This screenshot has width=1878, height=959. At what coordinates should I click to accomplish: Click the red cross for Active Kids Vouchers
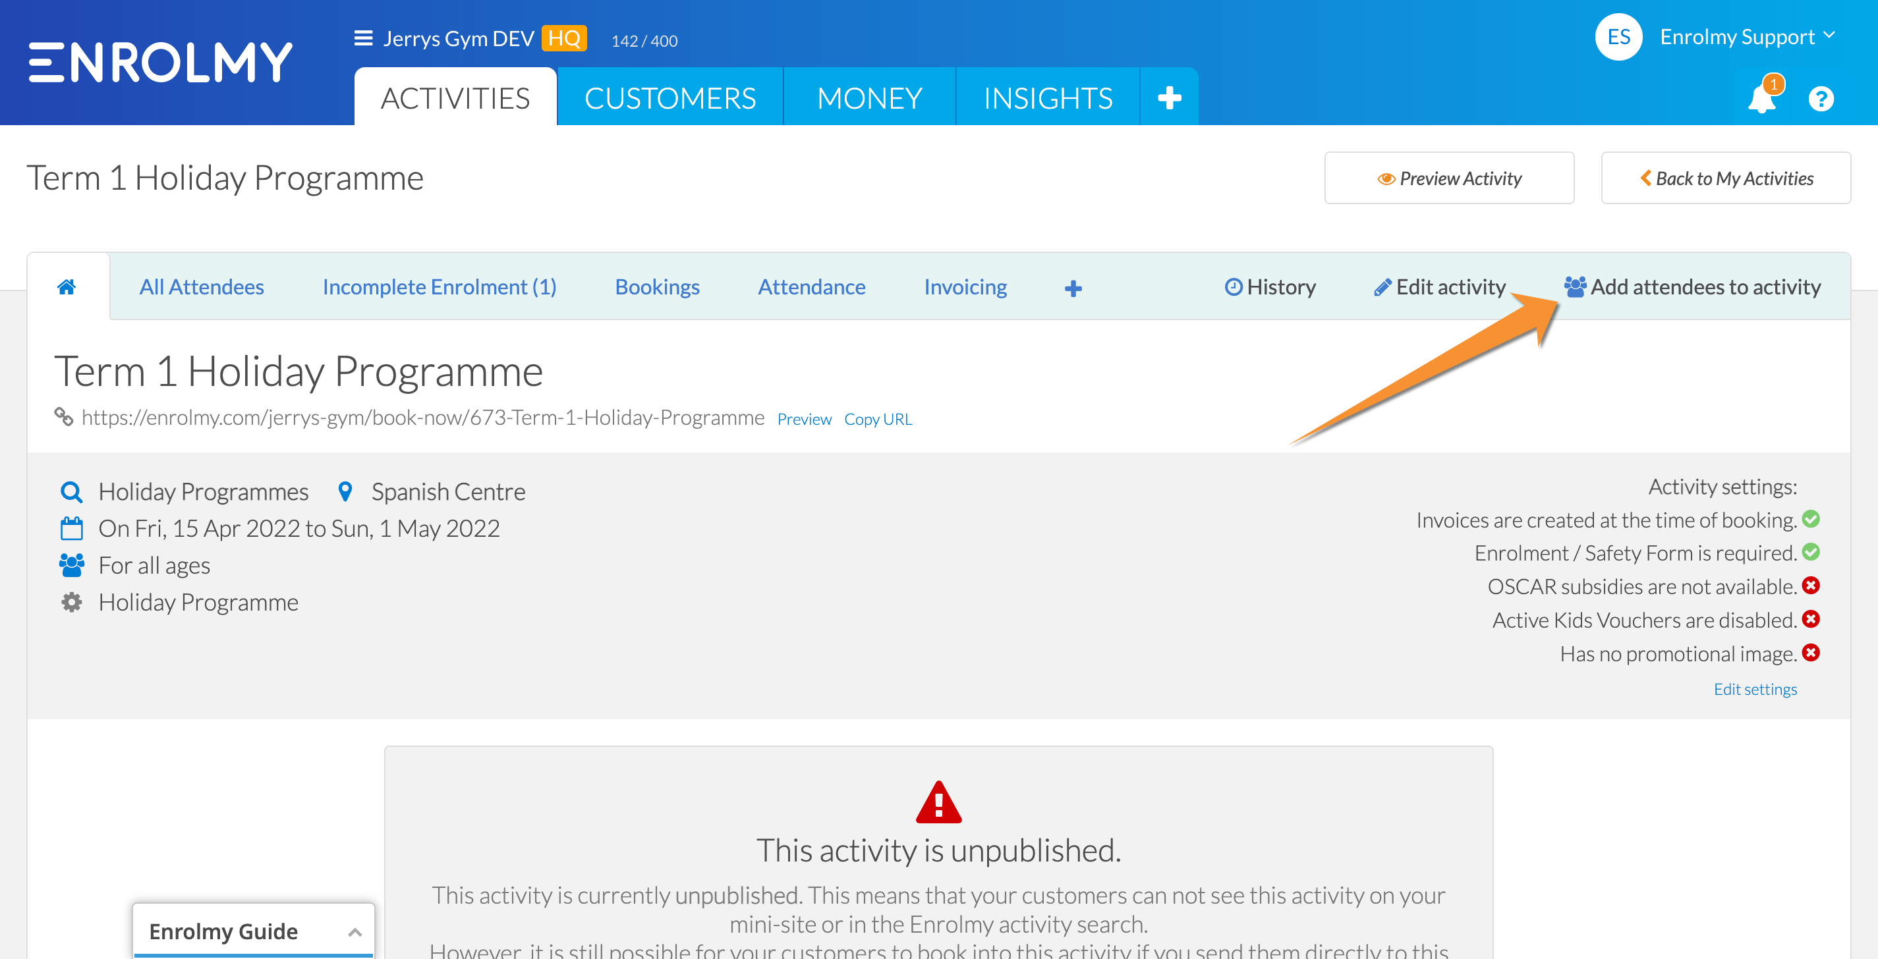(1811, 618)
